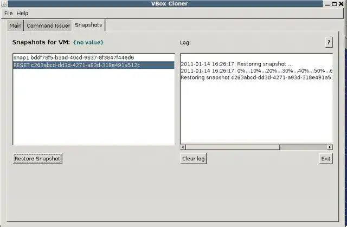The height and width of the screenshot is (227, 347).
Task: Open the File menu
Action: (x=9, y=13)
